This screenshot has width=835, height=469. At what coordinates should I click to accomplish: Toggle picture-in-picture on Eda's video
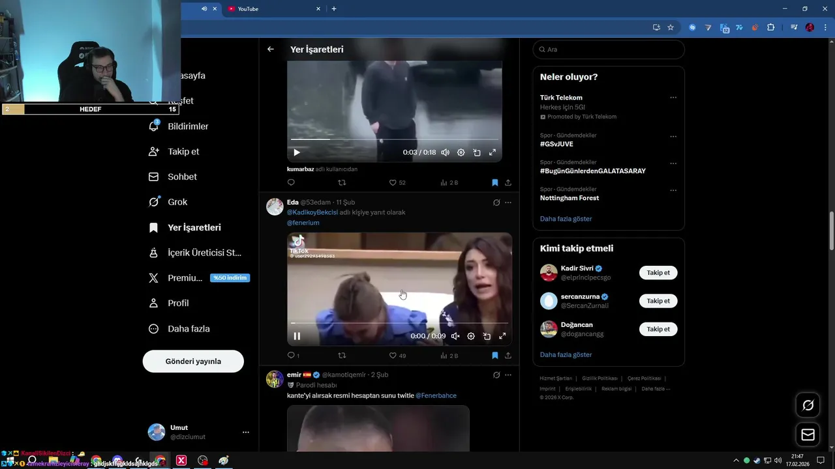pyautogui.click(x=487, y=336)
